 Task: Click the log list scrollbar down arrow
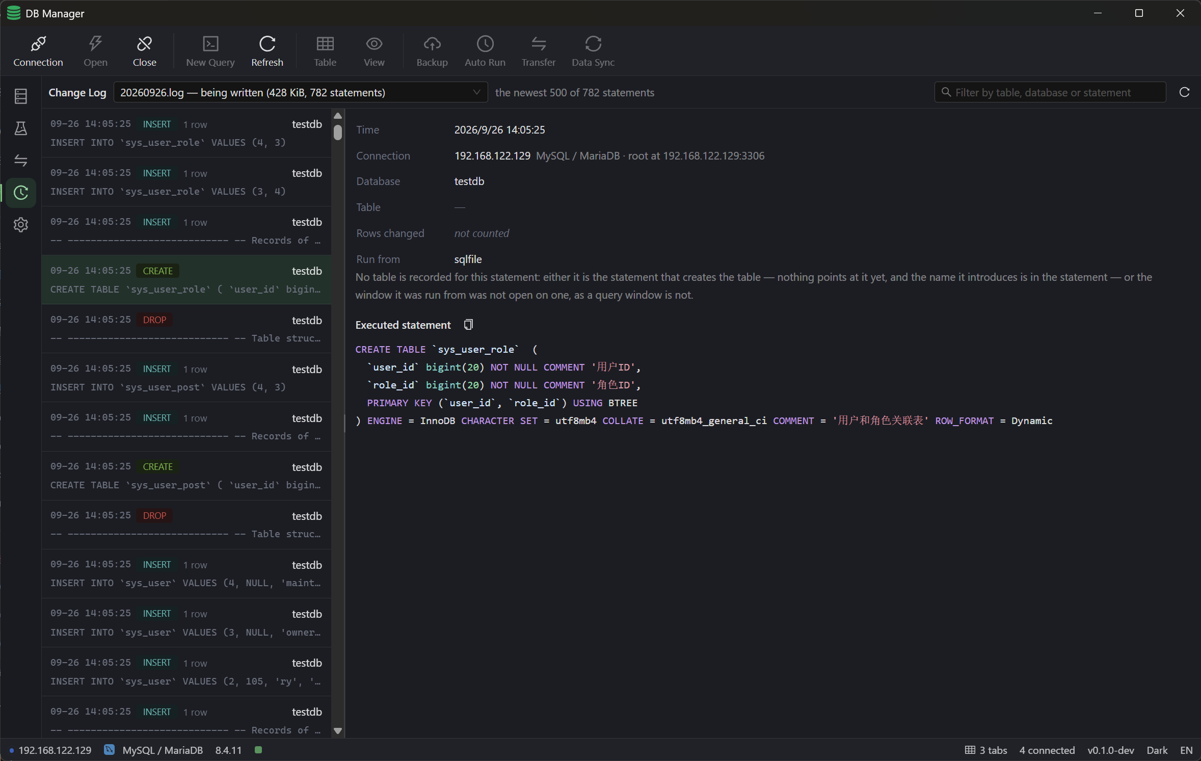click(337, 730)
